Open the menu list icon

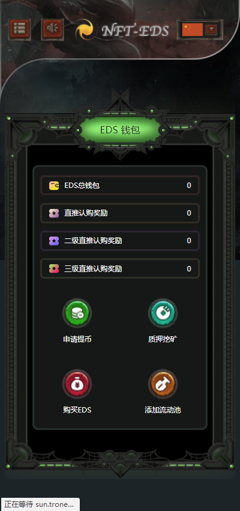click(x=19, y=29)
